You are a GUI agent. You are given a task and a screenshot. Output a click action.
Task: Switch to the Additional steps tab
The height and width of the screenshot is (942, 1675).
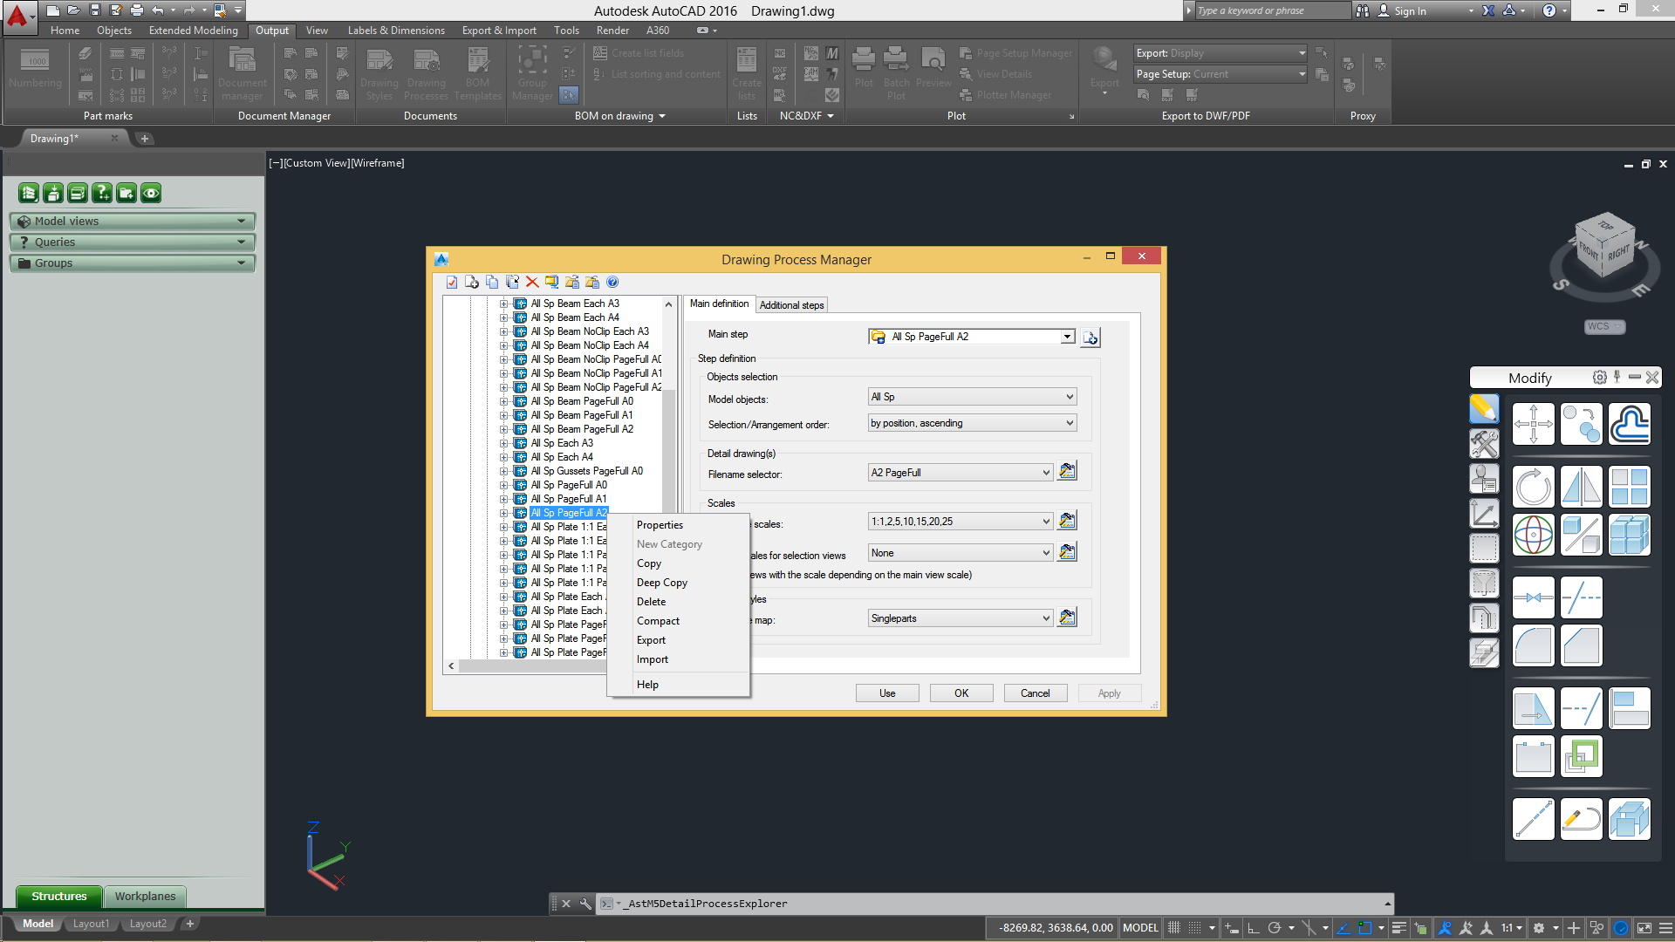click(790, 304)
